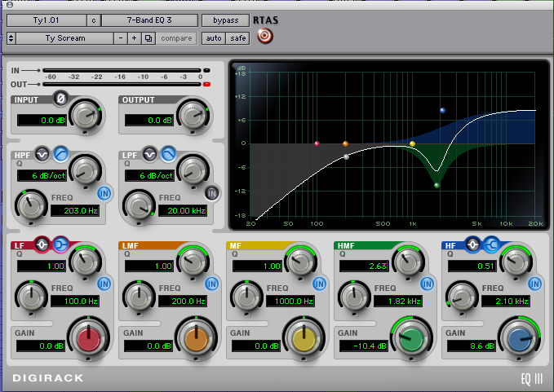Image resolution: width=554 pixels, height=392 pixels.
Task: Click the red LF band point on graph
Action: tap(317, 143)
